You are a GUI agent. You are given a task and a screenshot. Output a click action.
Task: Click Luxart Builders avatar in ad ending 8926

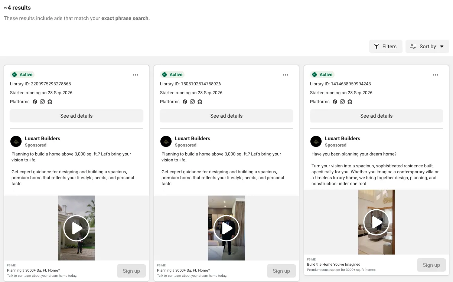[x=166, y=141]
